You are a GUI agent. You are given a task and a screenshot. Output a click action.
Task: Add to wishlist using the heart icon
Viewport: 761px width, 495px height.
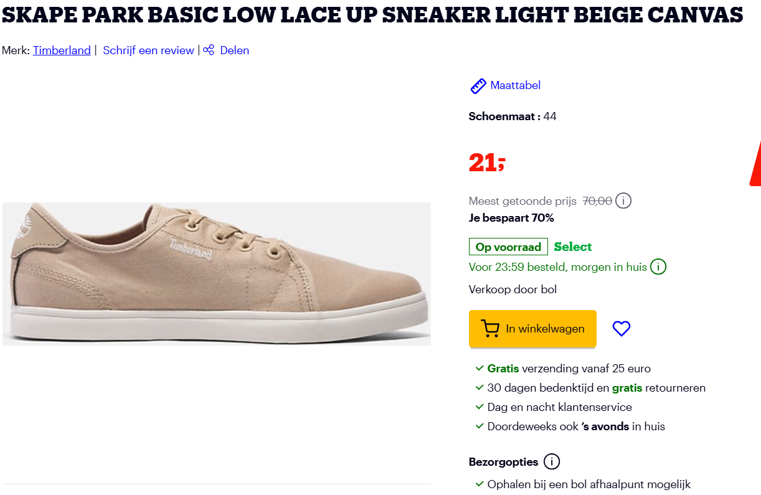pos(621,328)
